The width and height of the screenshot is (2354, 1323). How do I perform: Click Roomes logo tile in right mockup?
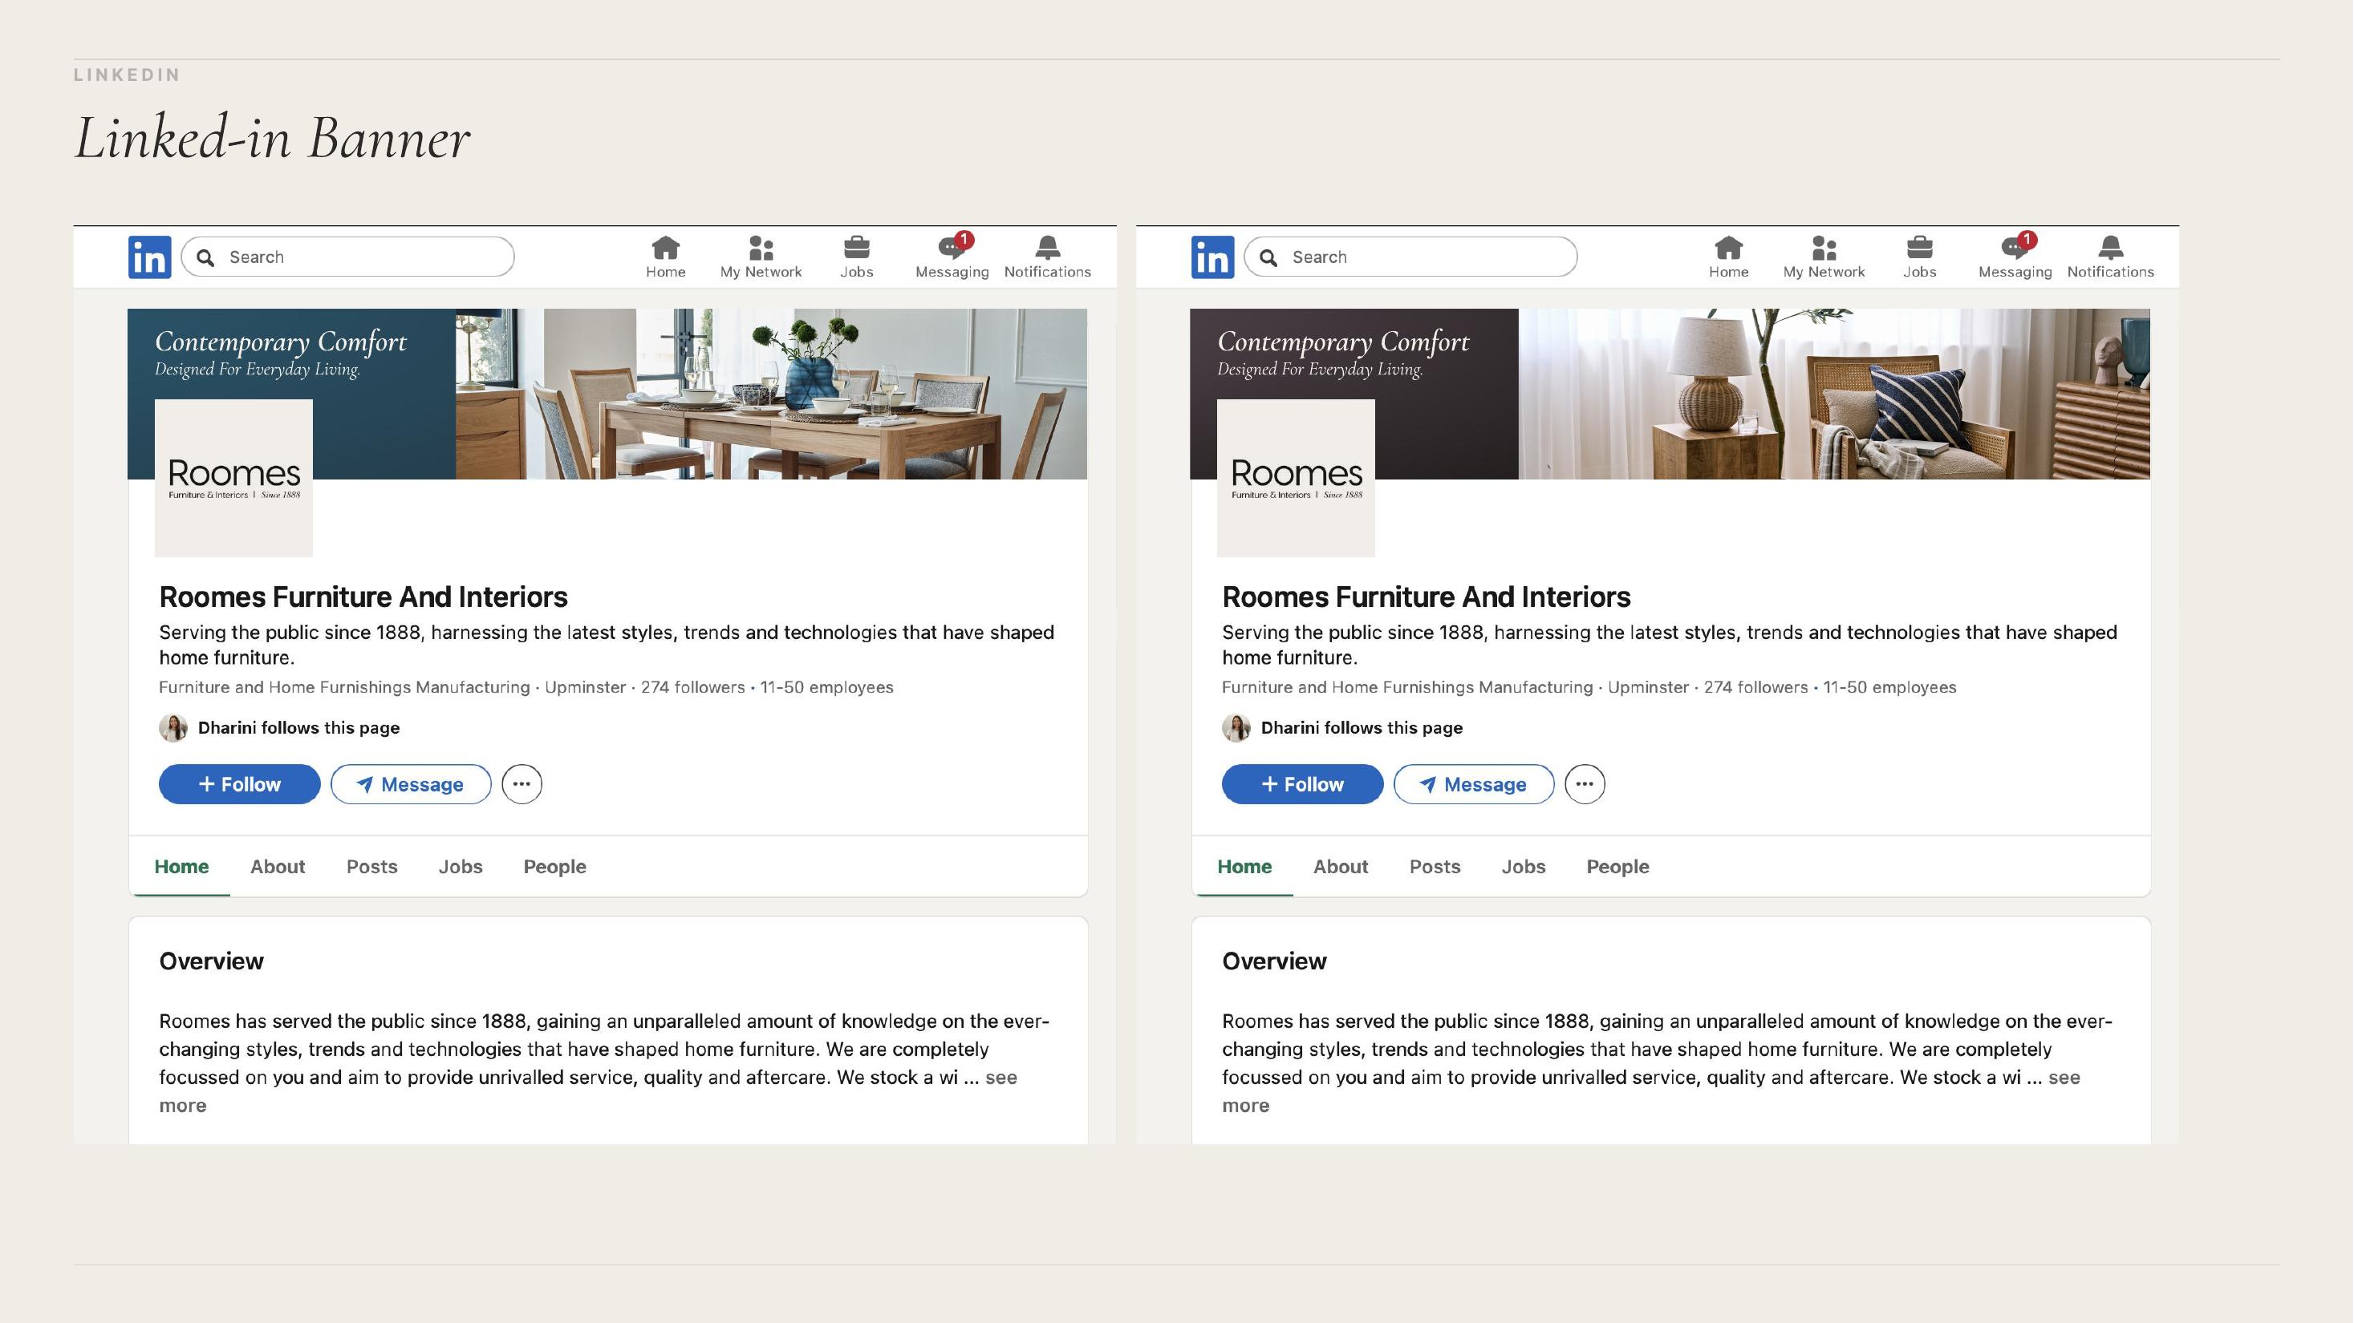coord(1296,478)
